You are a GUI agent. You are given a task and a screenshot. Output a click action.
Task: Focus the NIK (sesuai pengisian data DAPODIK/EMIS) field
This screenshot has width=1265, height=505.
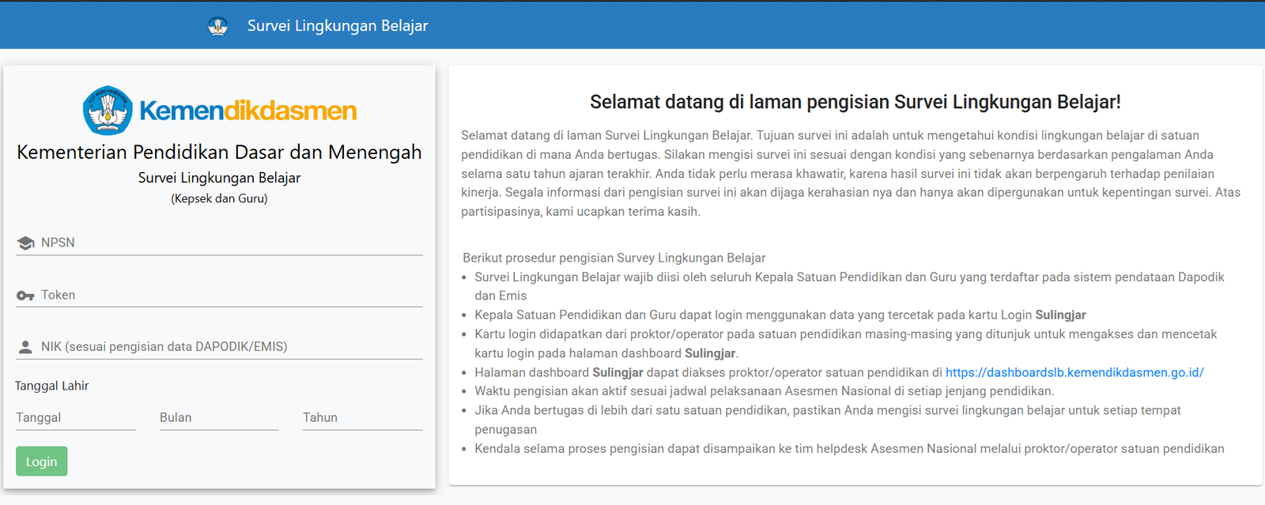coord(219,346)
